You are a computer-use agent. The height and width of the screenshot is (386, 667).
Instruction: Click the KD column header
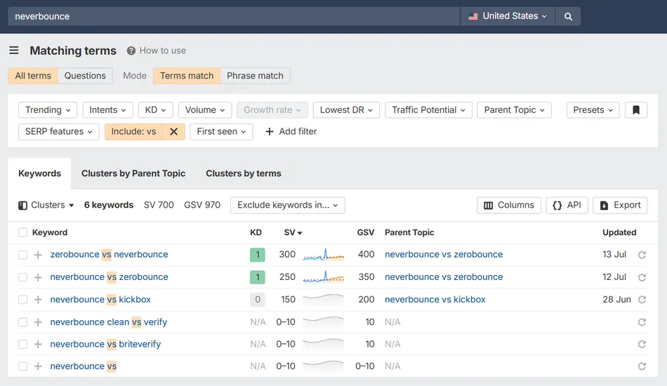[256, 232]
